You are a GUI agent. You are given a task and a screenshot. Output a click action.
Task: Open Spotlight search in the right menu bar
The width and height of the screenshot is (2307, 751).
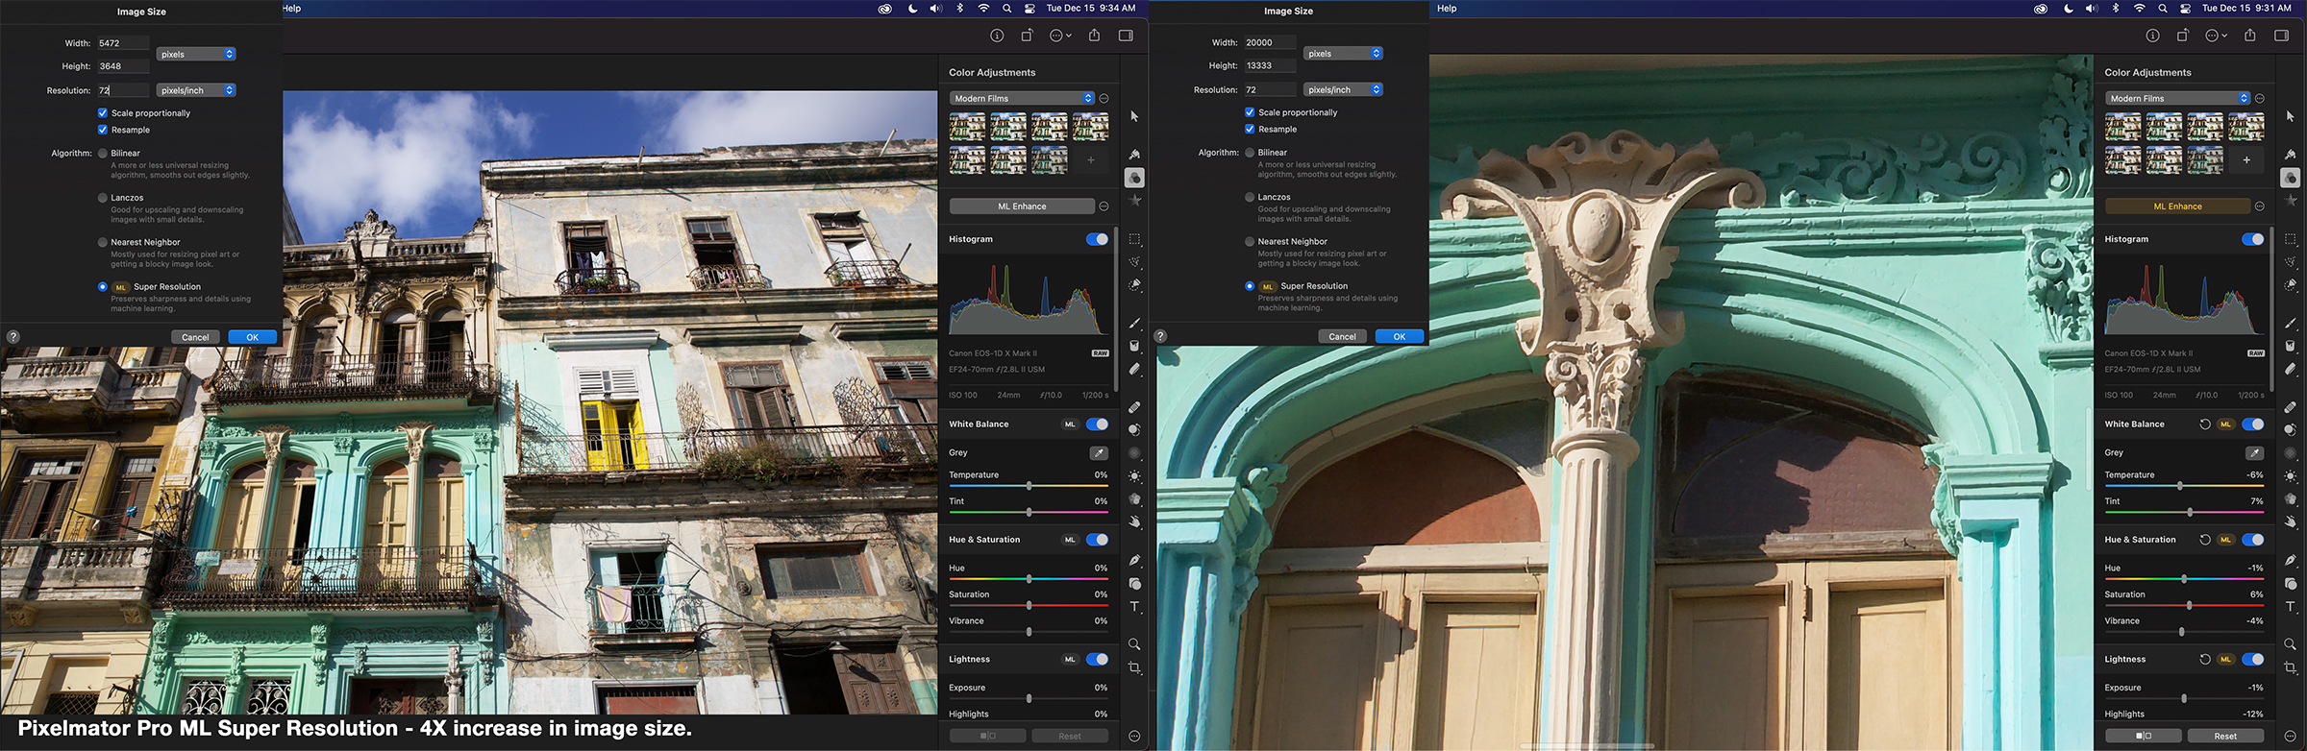click(x=2162, y=9)
